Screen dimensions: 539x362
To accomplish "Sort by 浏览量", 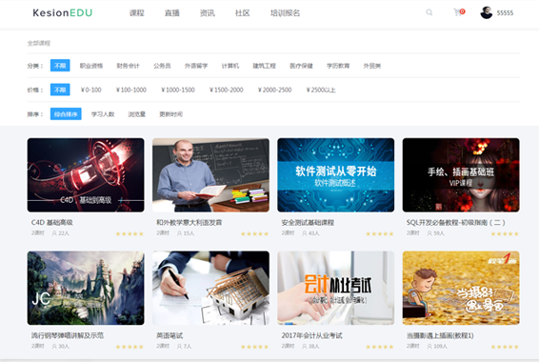I will point(137,114).
